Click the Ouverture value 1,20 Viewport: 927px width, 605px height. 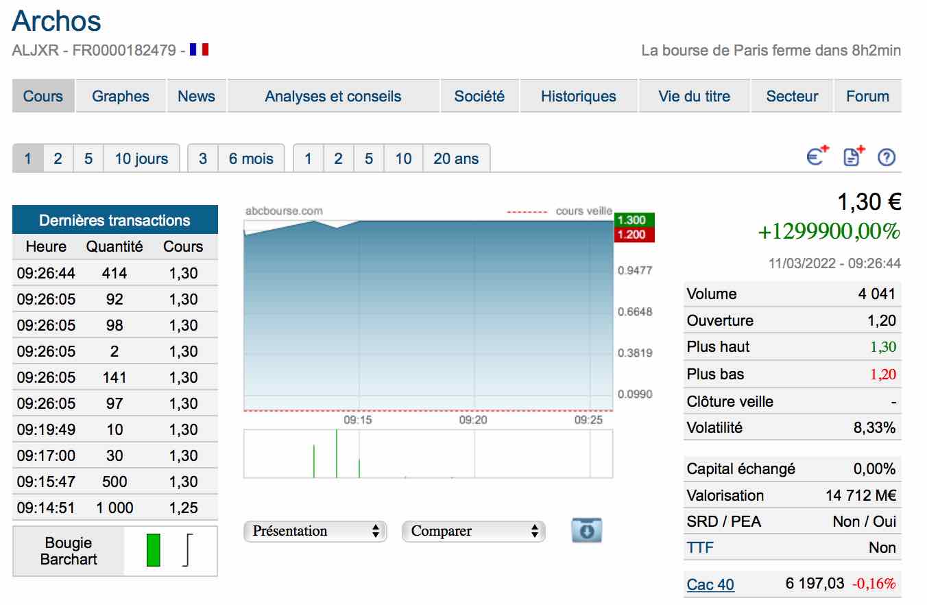882,320
